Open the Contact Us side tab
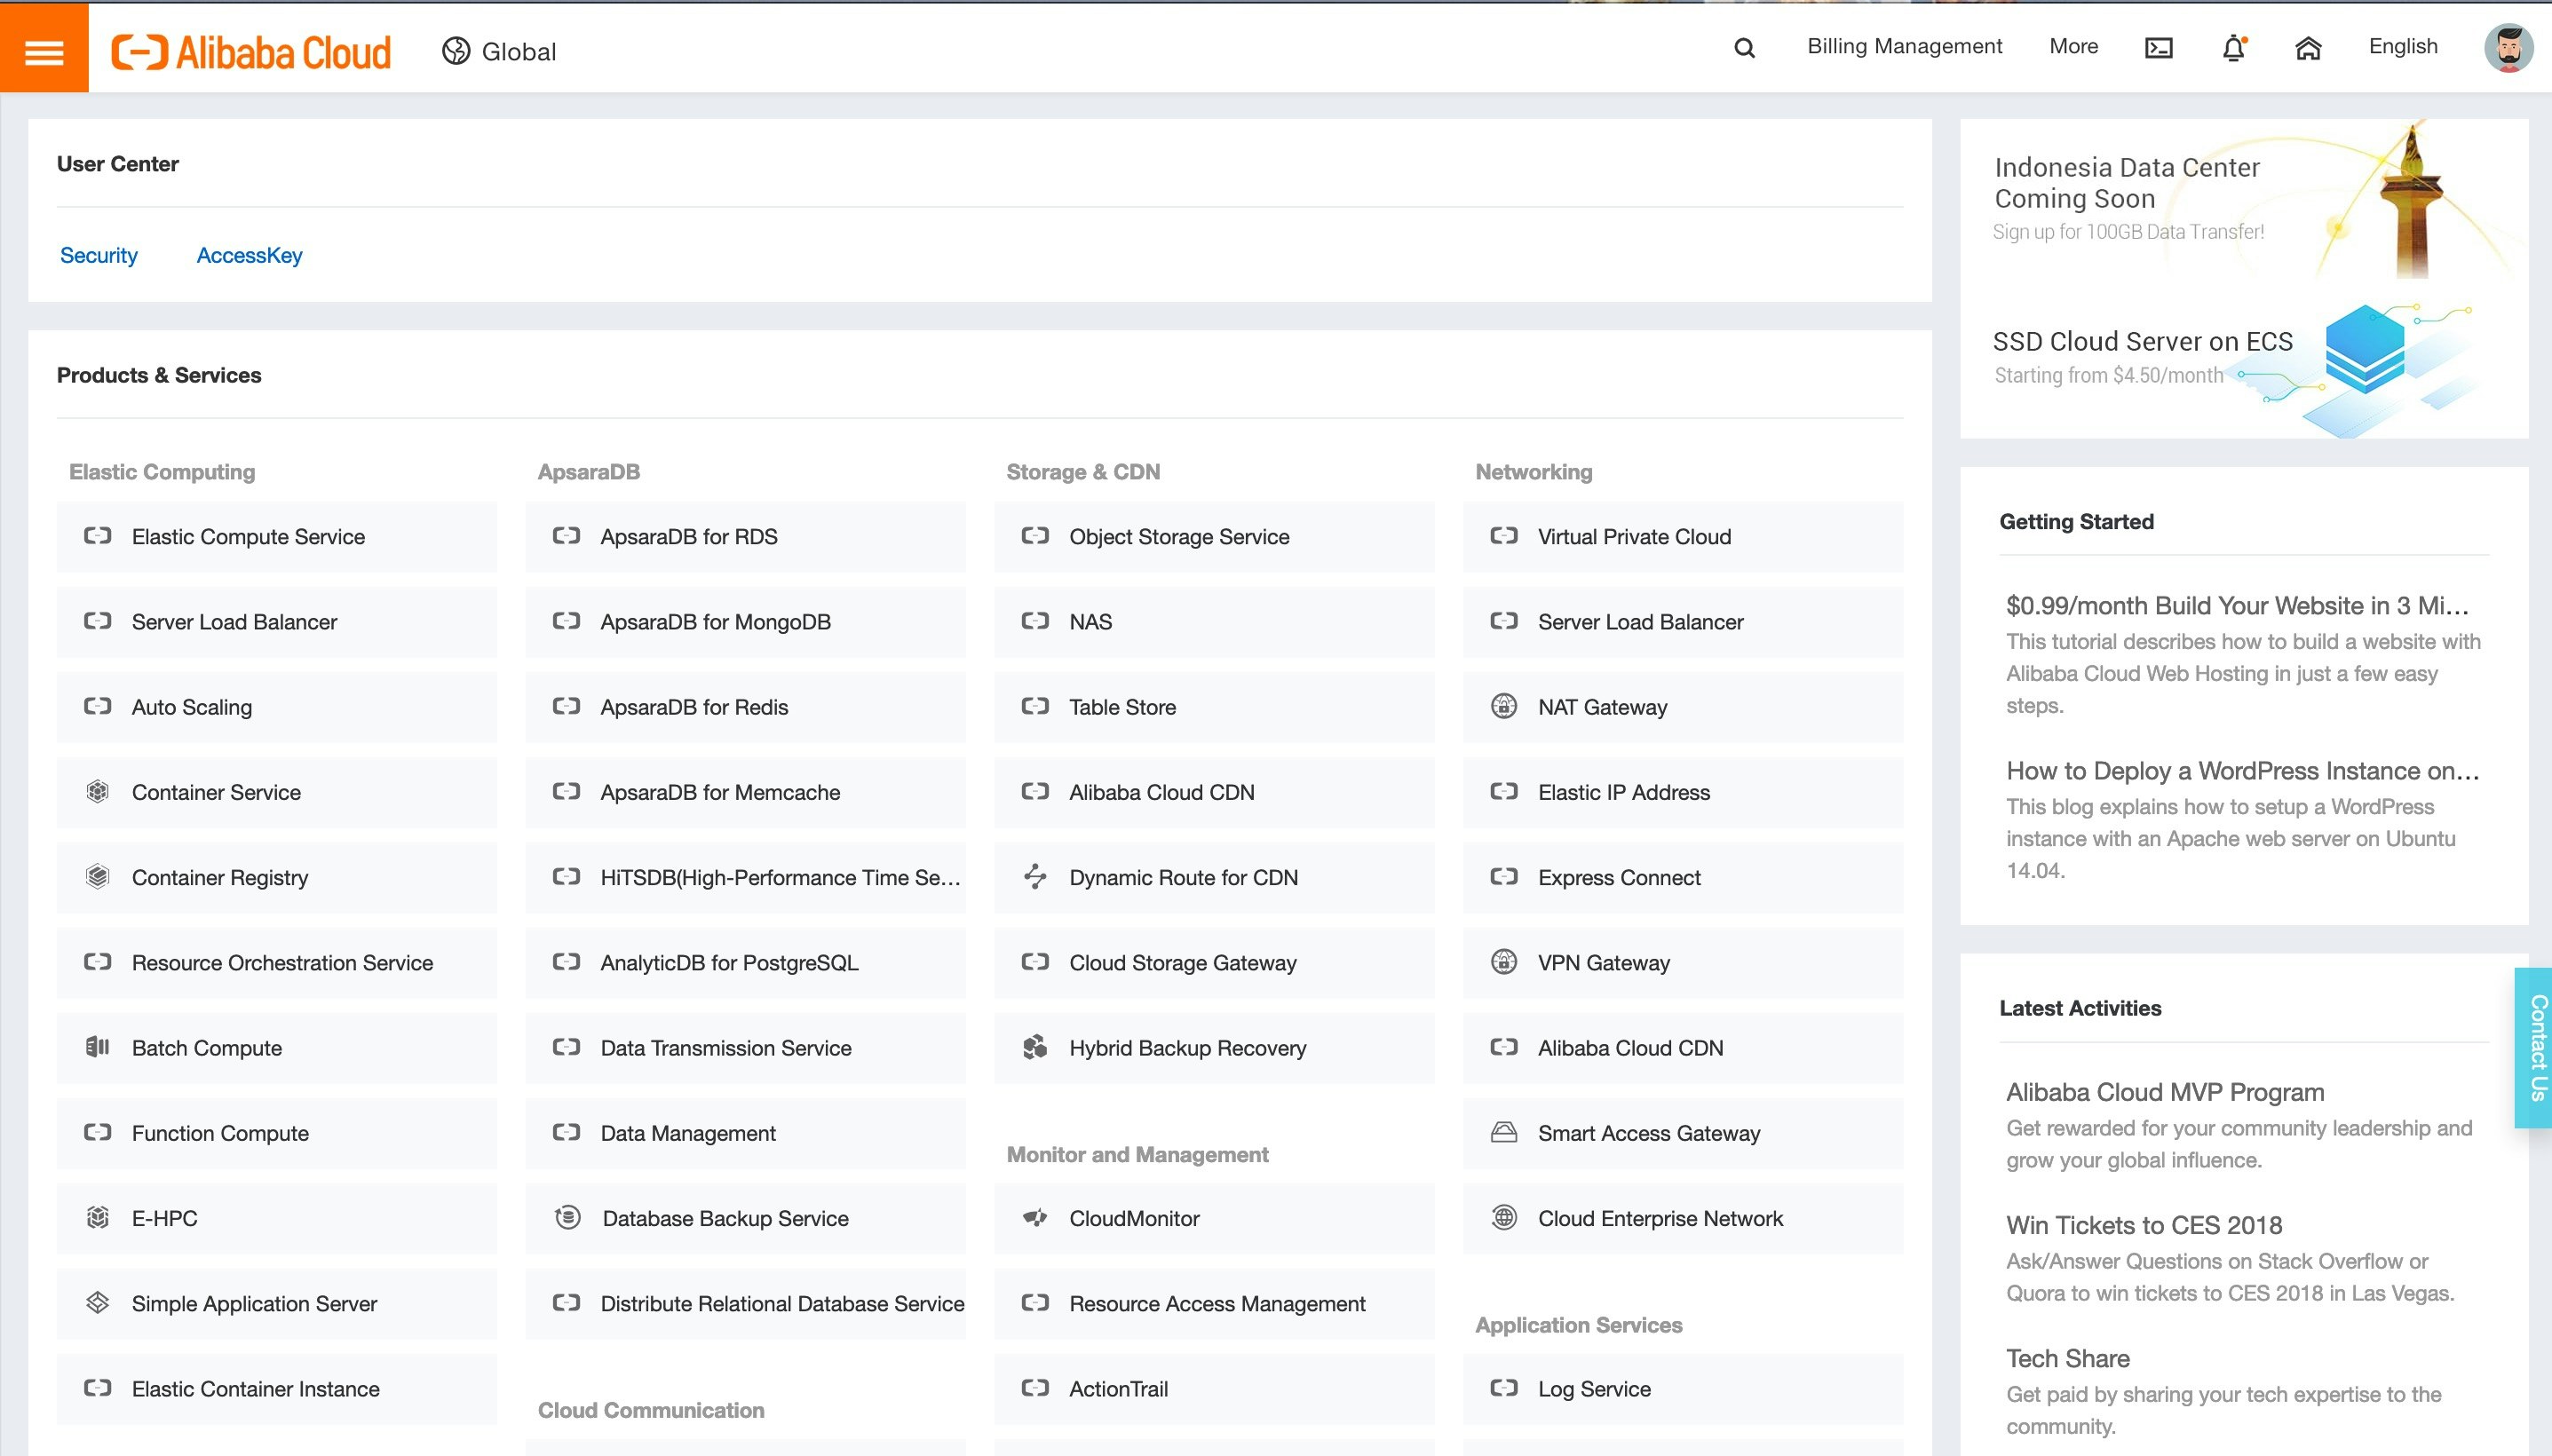The width and height of the screenshot is (2552, 1456). tap(2535, 1047)
